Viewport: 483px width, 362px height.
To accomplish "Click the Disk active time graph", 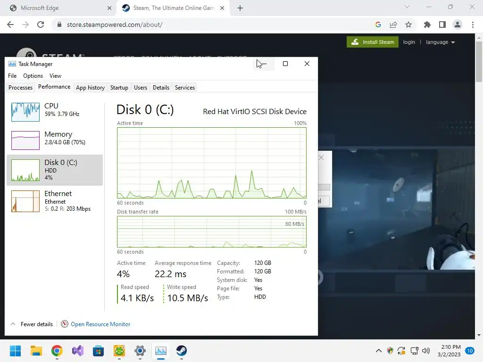I will (212, 163).
